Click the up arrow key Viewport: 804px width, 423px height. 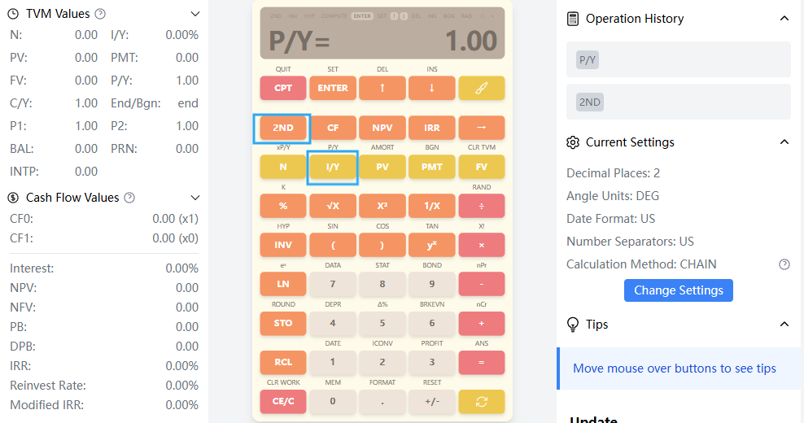382,88
